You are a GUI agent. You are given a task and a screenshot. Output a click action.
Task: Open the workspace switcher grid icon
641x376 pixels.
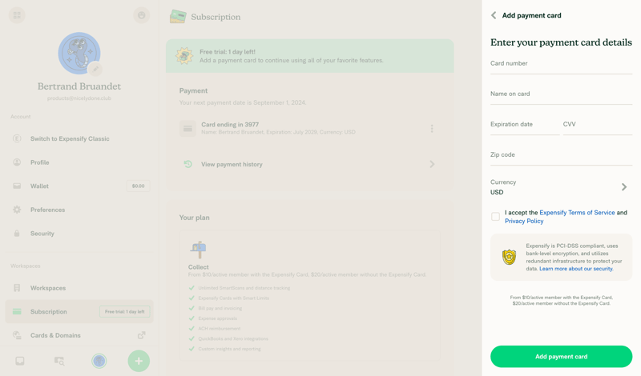pos(17,15)
